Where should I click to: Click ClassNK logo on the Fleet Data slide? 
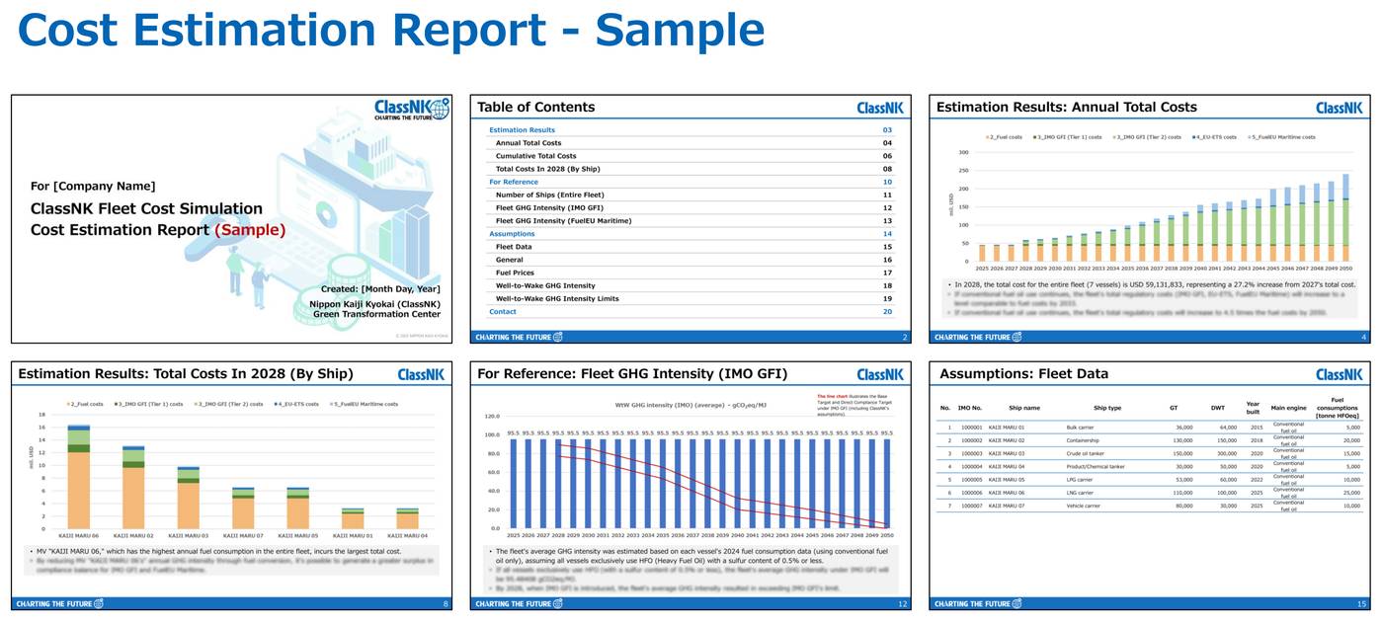coord(1339,374)
